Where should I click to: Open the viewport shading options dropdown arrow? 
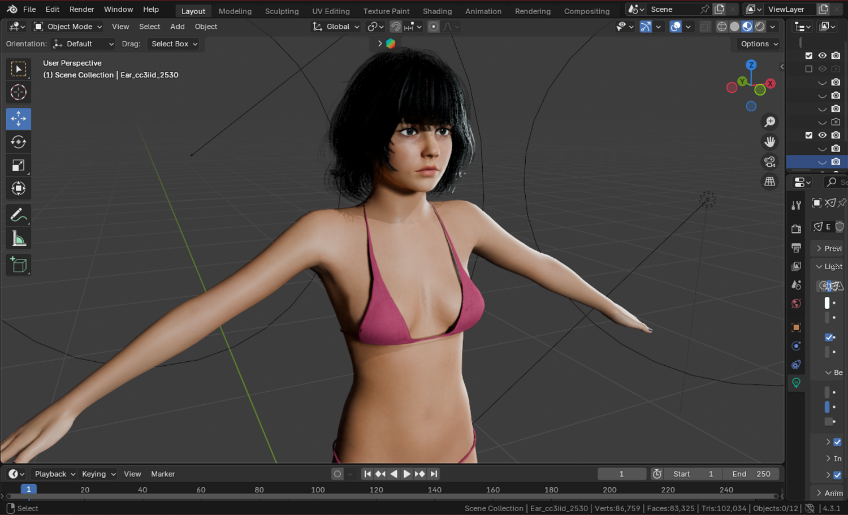coord(773,27)
